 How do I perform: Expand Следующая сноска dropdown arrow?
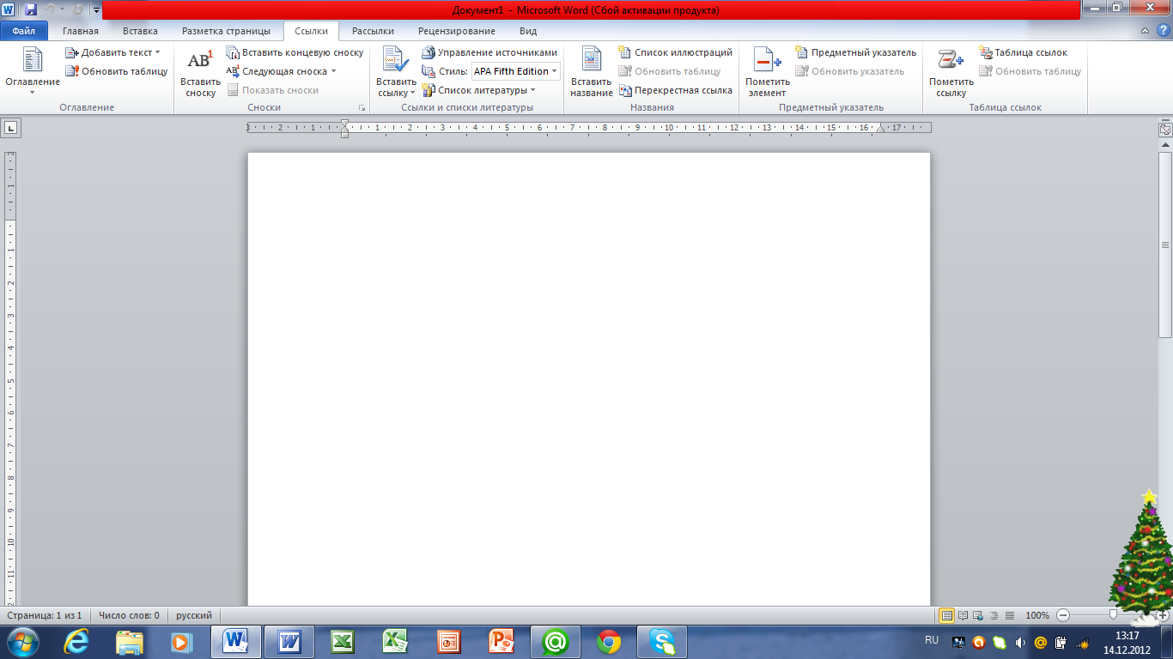(x=333, y=71)
